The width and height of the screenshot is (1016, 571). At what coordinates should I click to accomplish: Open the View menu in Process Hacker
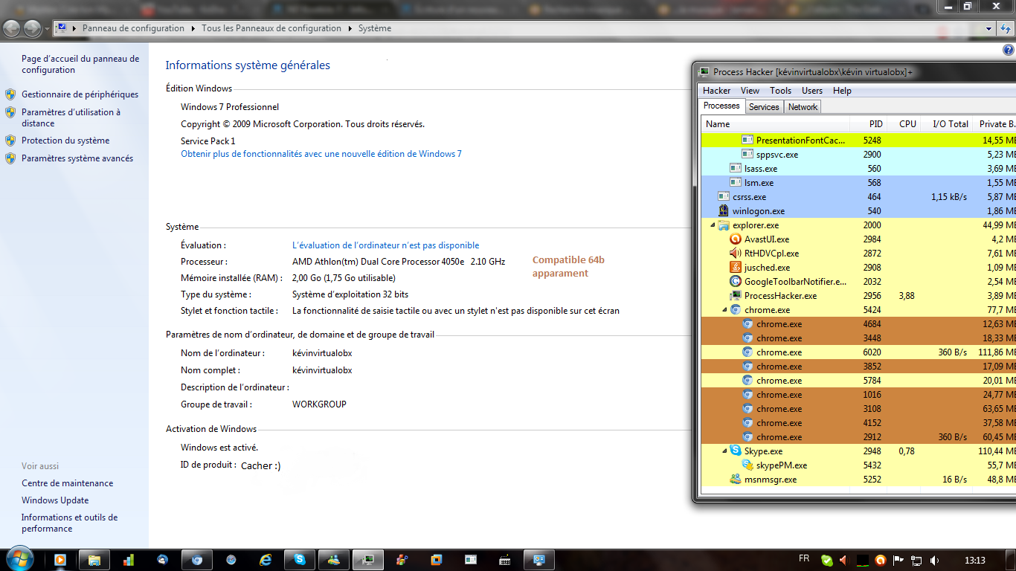(x=750, y=91)
